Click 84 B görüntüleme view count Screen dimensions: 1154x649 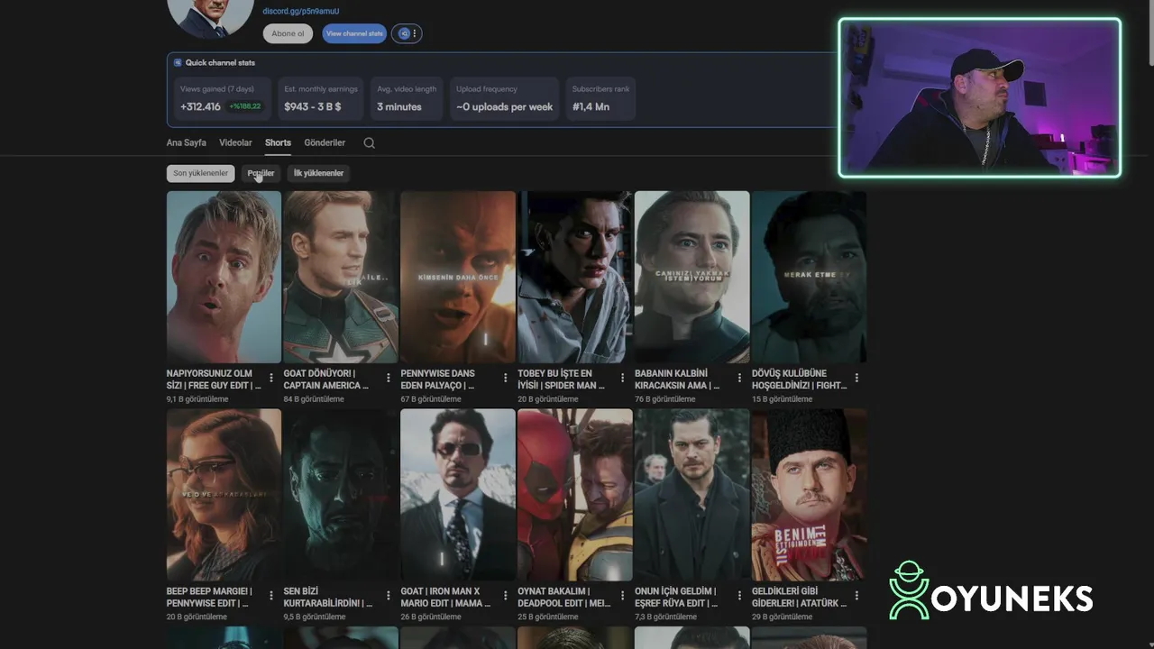[314, 399]
